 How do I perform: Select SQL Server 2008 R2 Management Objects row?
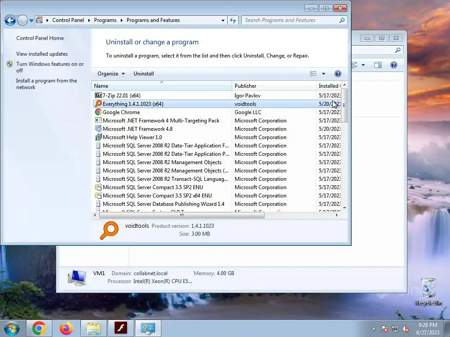tap(217, 162)
